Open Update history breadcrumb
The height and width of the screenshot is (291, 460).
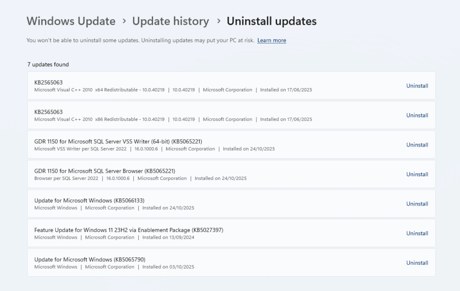point(171,21)
